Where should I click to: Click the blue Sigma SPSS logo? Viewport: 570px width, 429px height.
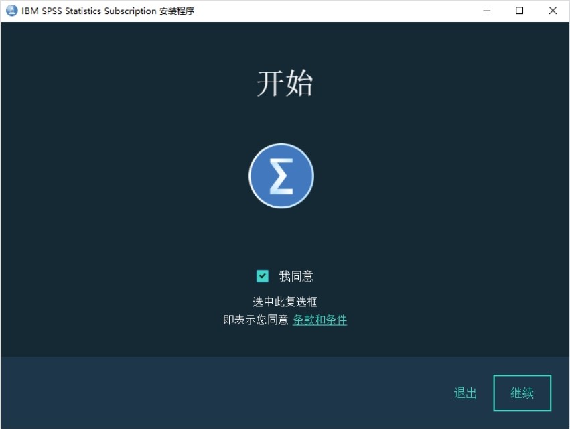[281, 176]
